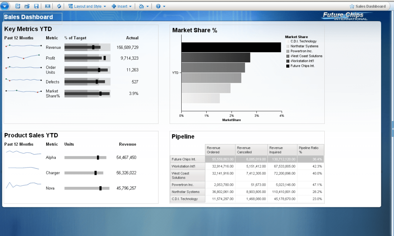Click the Revenue actual value 156,589,729
This screenshot has width=394, height=236.
click(127, 47)
